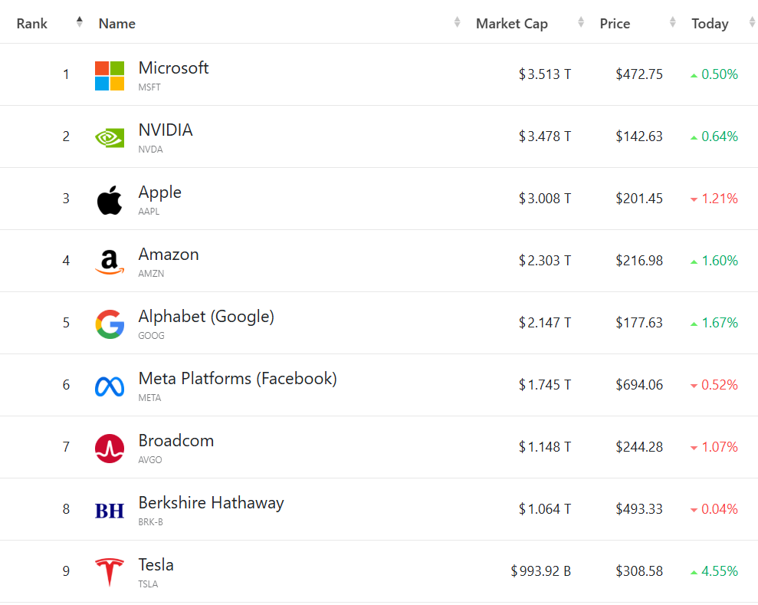Click the Broadcom logo icon
This screenshot has width=758, height=605.
tap(110, 448)
